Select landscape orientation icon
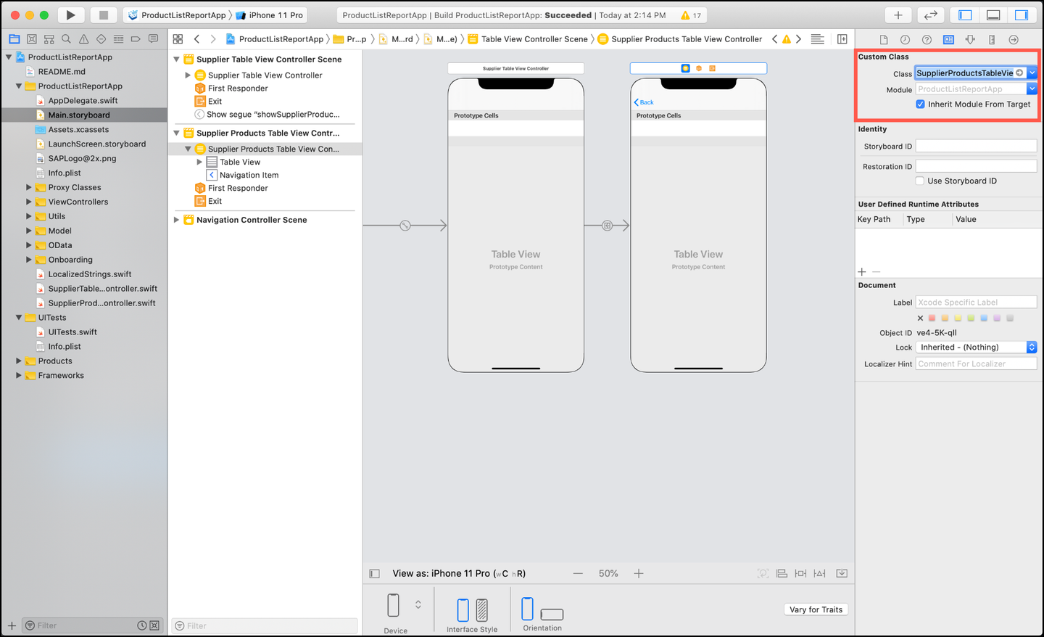This screenshot has height=637, width=1044. pos(552,615)
